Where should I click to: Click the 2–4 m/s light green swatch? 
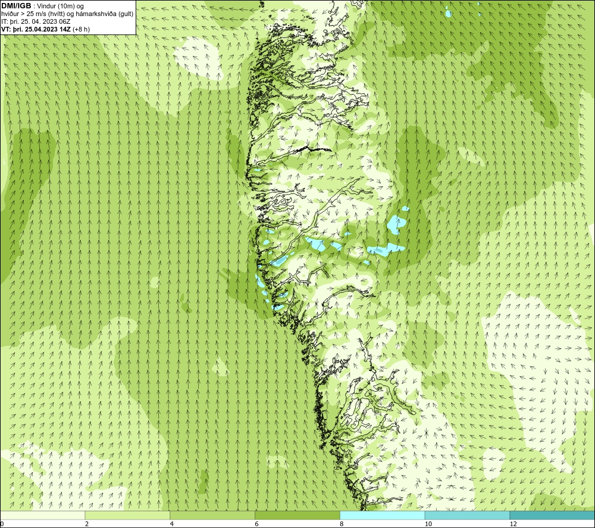(127, 515)
